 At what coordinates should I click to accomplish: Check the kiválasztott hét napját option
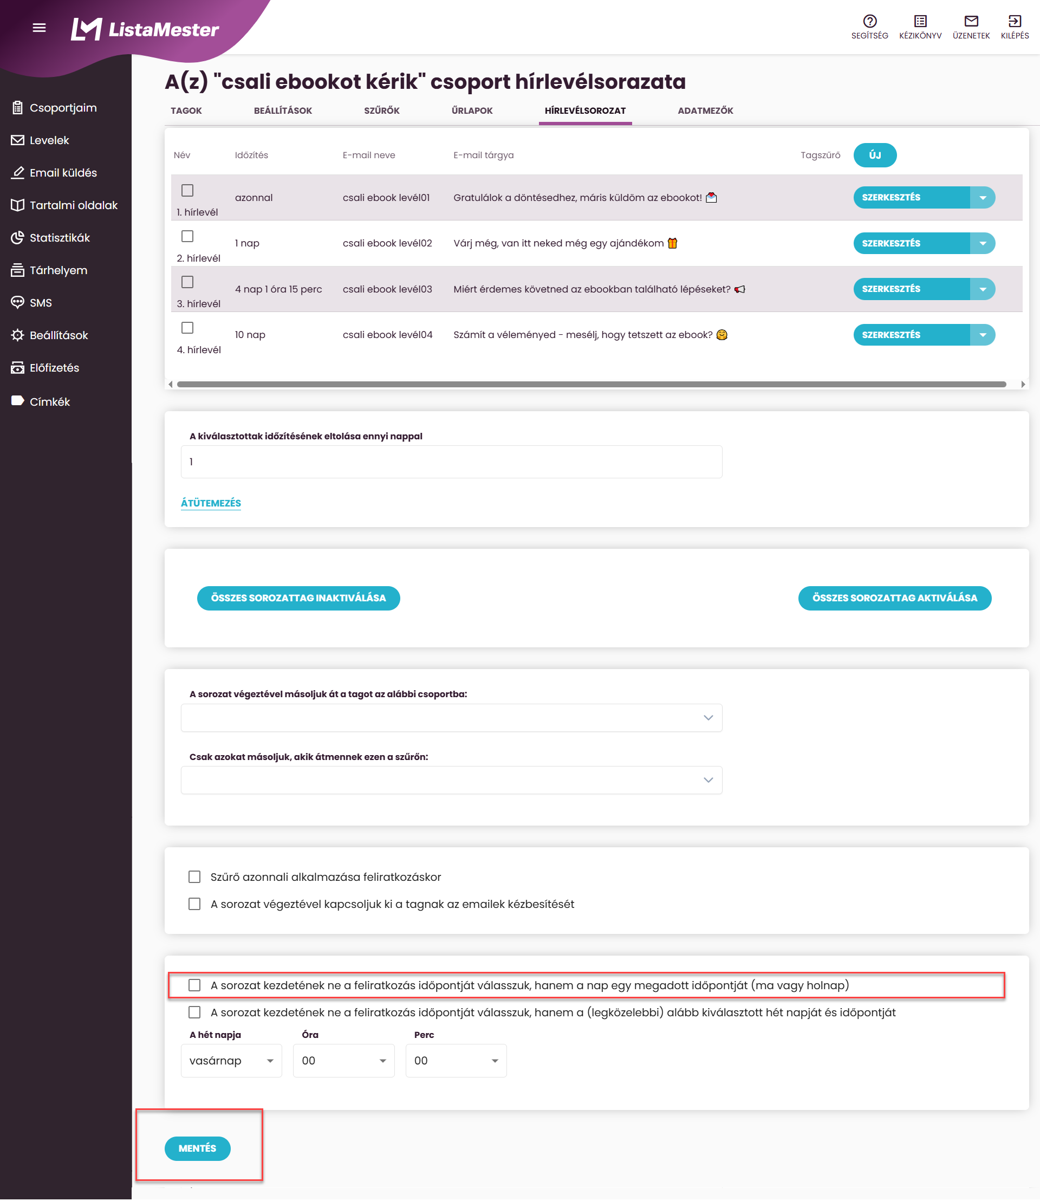click(194, 1012)
